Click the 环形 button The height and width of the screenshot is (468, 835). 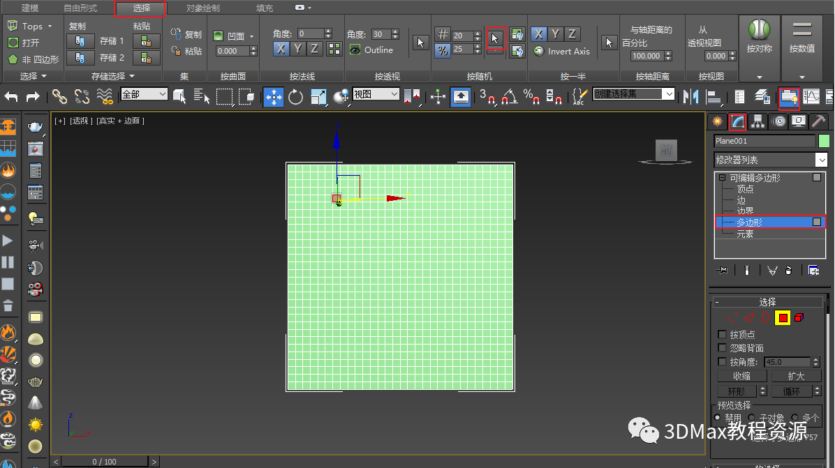click(737, 391)
